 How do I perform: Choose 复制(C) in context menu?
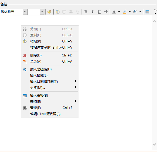[50, 35]
